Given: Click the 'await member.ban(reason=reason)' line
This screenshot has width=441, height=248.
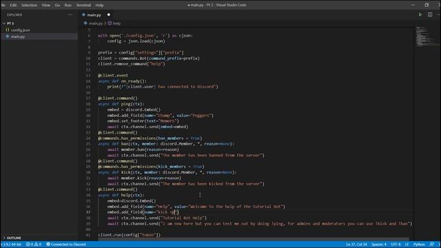Looking at the screenshot, I should pyautogui.click(x=143, y=149).
